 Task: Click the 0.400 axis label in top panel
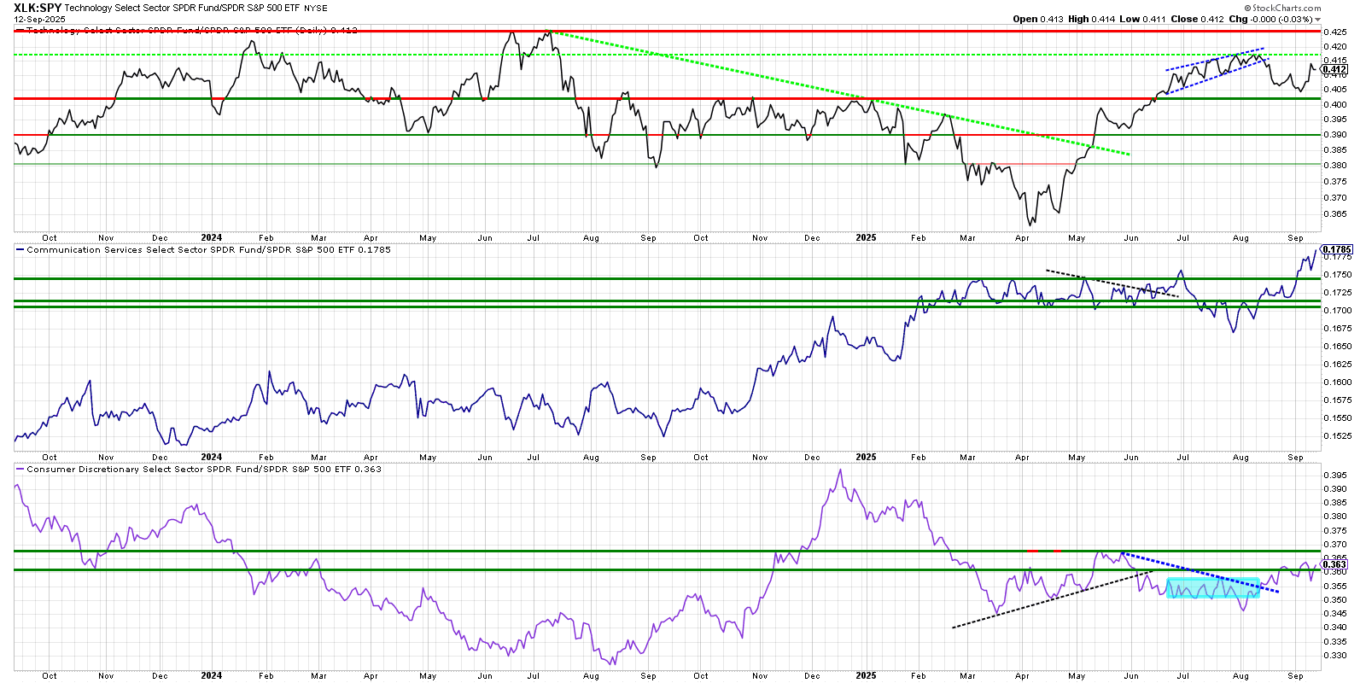pyautogui.click(x=1335, y=104)
